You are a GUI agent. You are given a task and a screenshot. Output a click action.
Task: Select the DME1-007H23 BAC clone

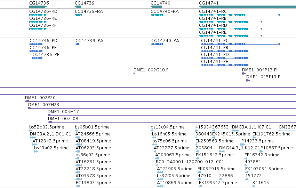pyautogui.click(x=43, y=105)
